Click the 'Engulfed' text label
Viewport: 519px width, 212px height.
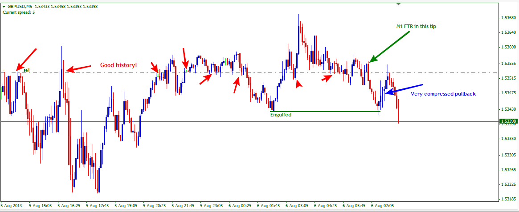281,115
